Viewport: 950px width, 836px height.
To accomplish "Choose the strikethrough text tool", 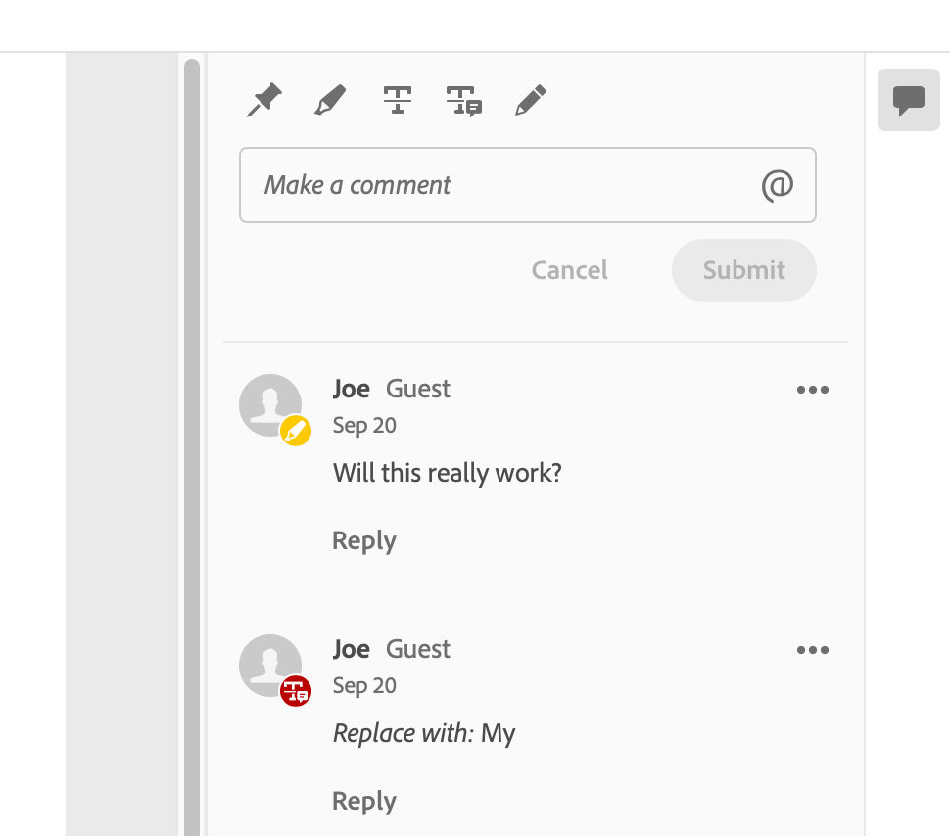I will [397, 100].
